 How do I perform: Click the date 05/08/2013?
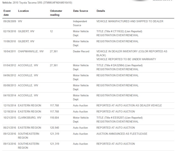click(x=10, y=85)
